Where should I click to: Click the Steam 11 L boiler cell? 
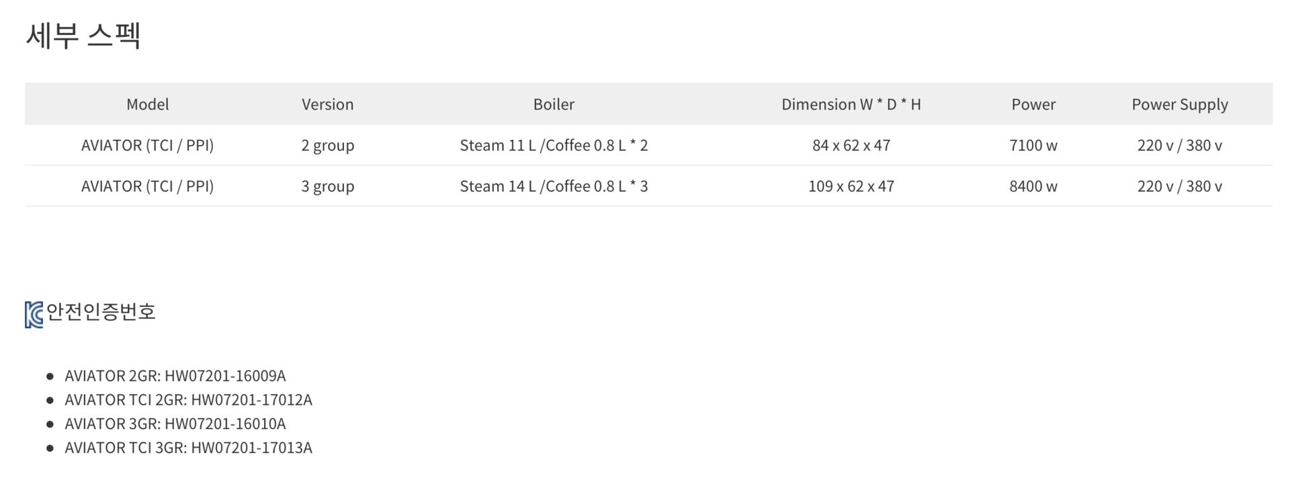tap(554, 146)
